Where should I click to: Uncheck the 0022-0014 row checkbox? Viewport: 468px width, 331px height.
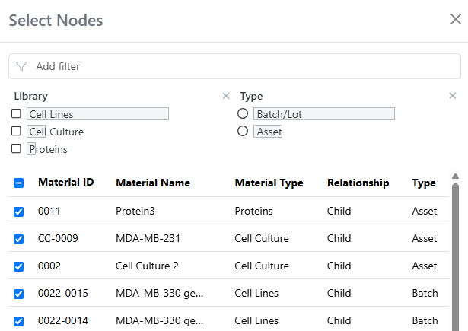[18, 321]
